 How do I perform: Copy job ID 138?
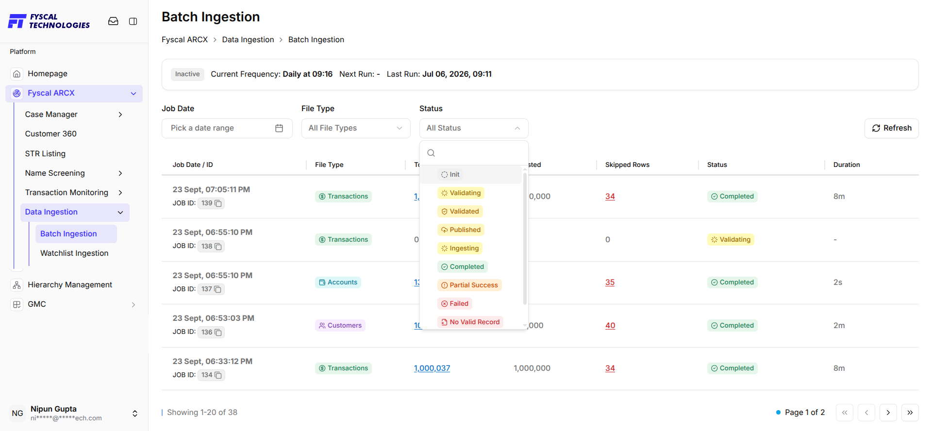pyautogui.click(x=218, y=247)
